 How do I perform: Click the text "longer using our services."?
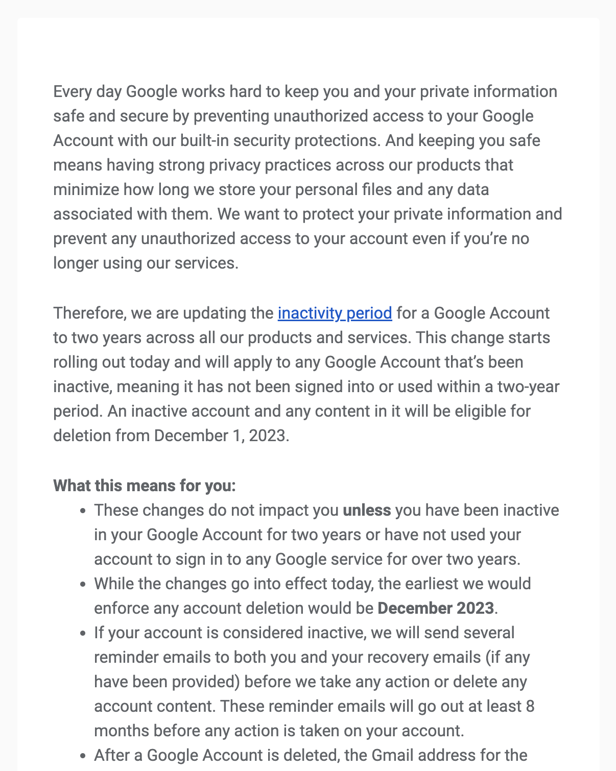click(x=146, y=263)
